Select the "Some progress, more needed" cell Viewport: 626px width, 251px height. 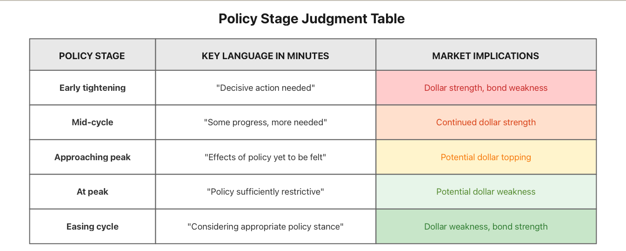pyautogui.click(x=266, y=122)
